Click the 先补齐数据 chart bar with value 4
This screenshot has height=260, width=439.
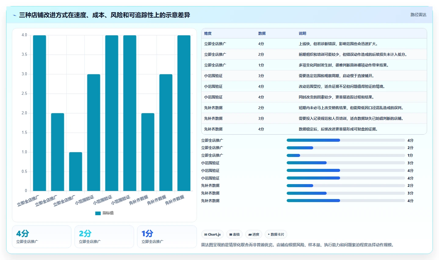[184, 113]
